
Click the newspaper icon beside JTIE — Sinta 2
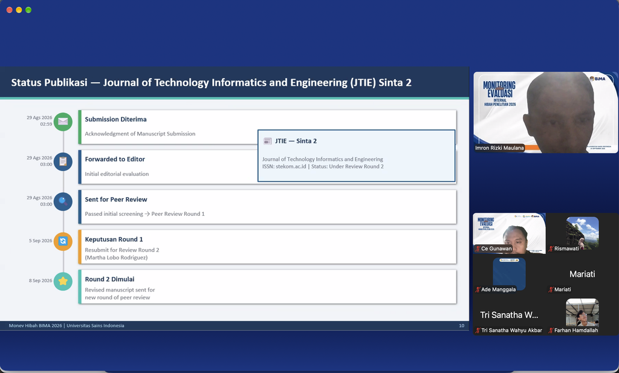click(267, 141)
